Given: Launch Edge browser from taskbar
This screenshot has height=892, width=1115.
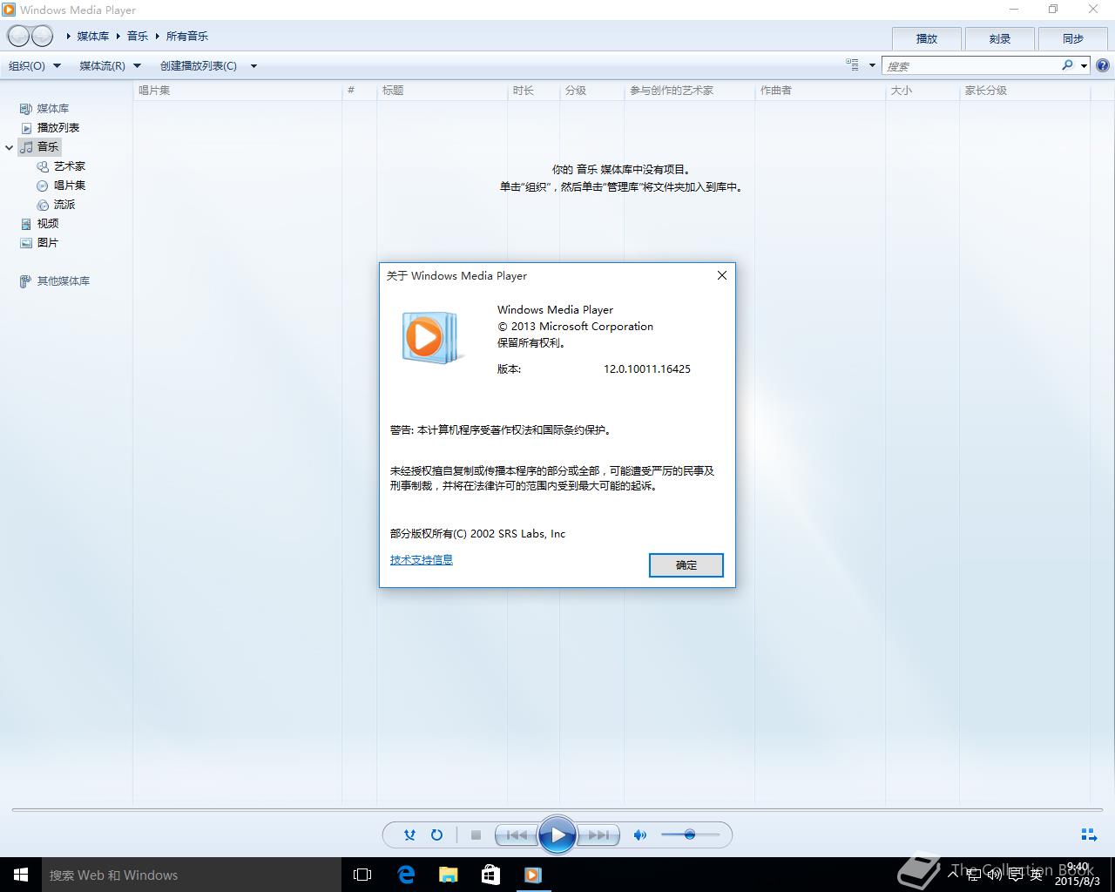Looking at the screenshot, I should click(406, 875).
